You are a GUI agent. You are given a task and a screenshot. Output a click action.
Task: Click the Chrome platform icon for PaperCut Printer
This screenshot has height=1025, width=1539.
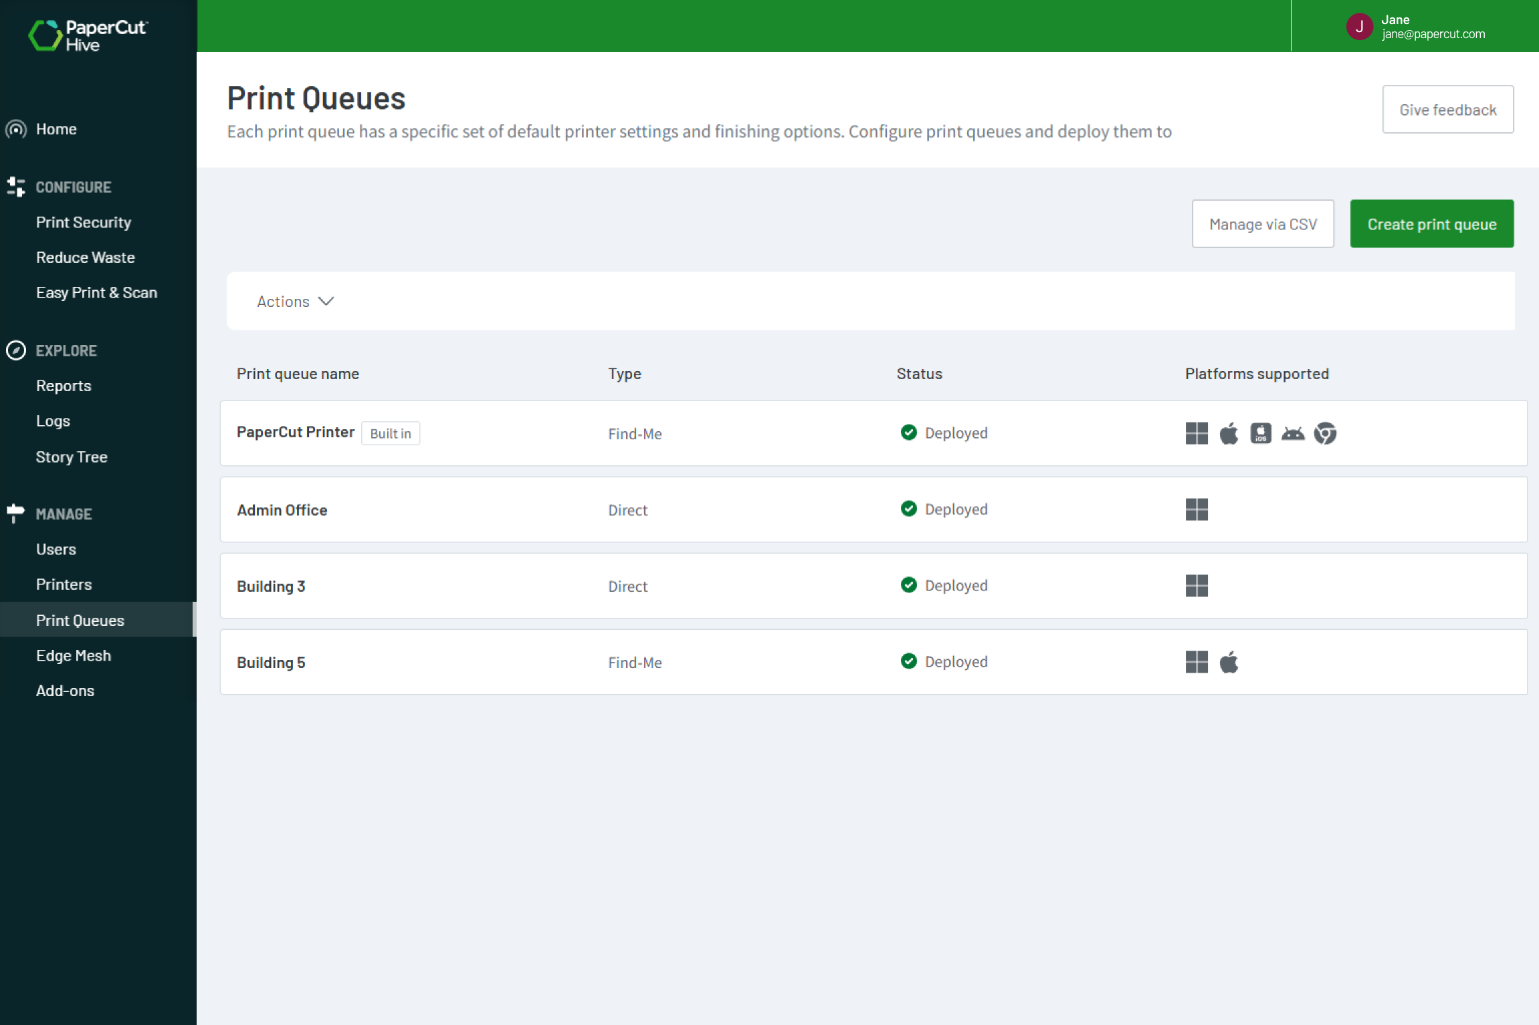click(x=1324, y=433)
